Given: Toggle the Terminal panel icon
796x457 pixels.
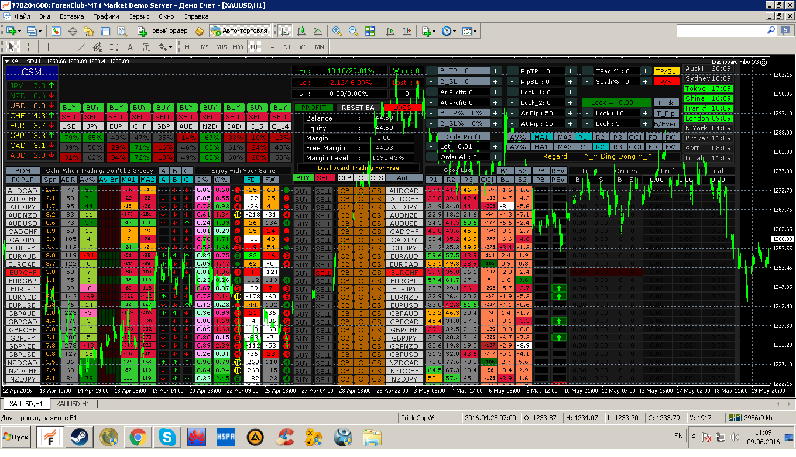Looking at the screenshot, I should point(105,30).
